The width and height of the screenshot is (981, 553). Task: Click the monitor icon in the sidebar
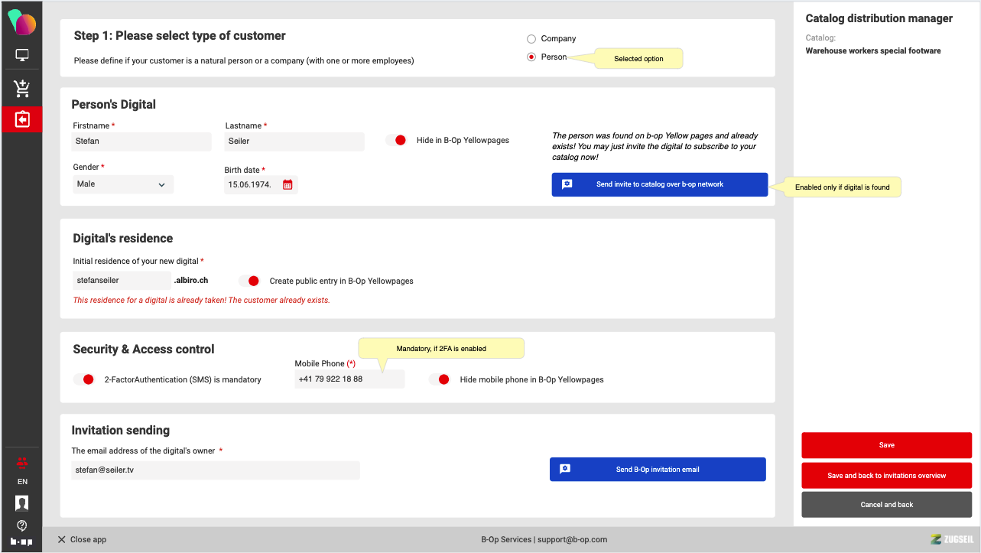[x=22, y=55]
